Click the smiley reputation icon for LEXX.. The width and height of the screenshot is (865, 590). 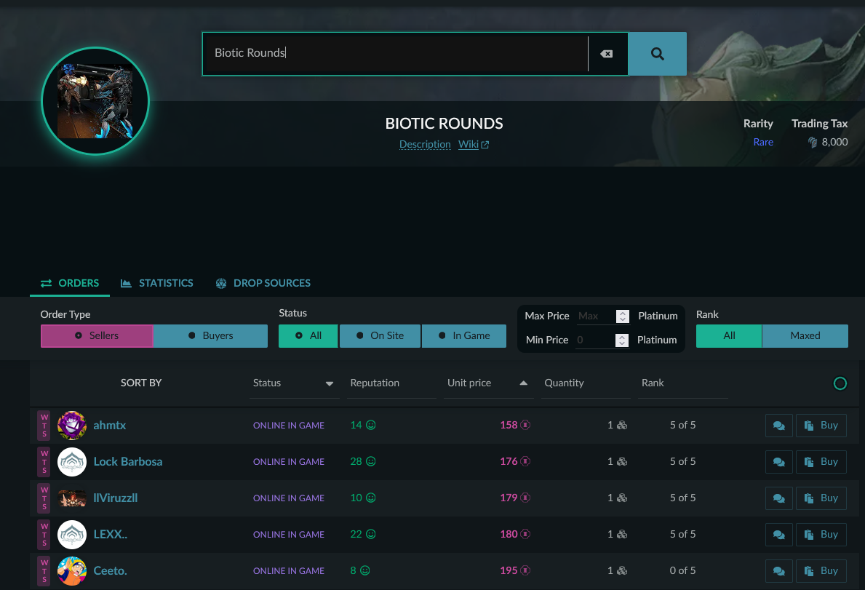point(371,534)
